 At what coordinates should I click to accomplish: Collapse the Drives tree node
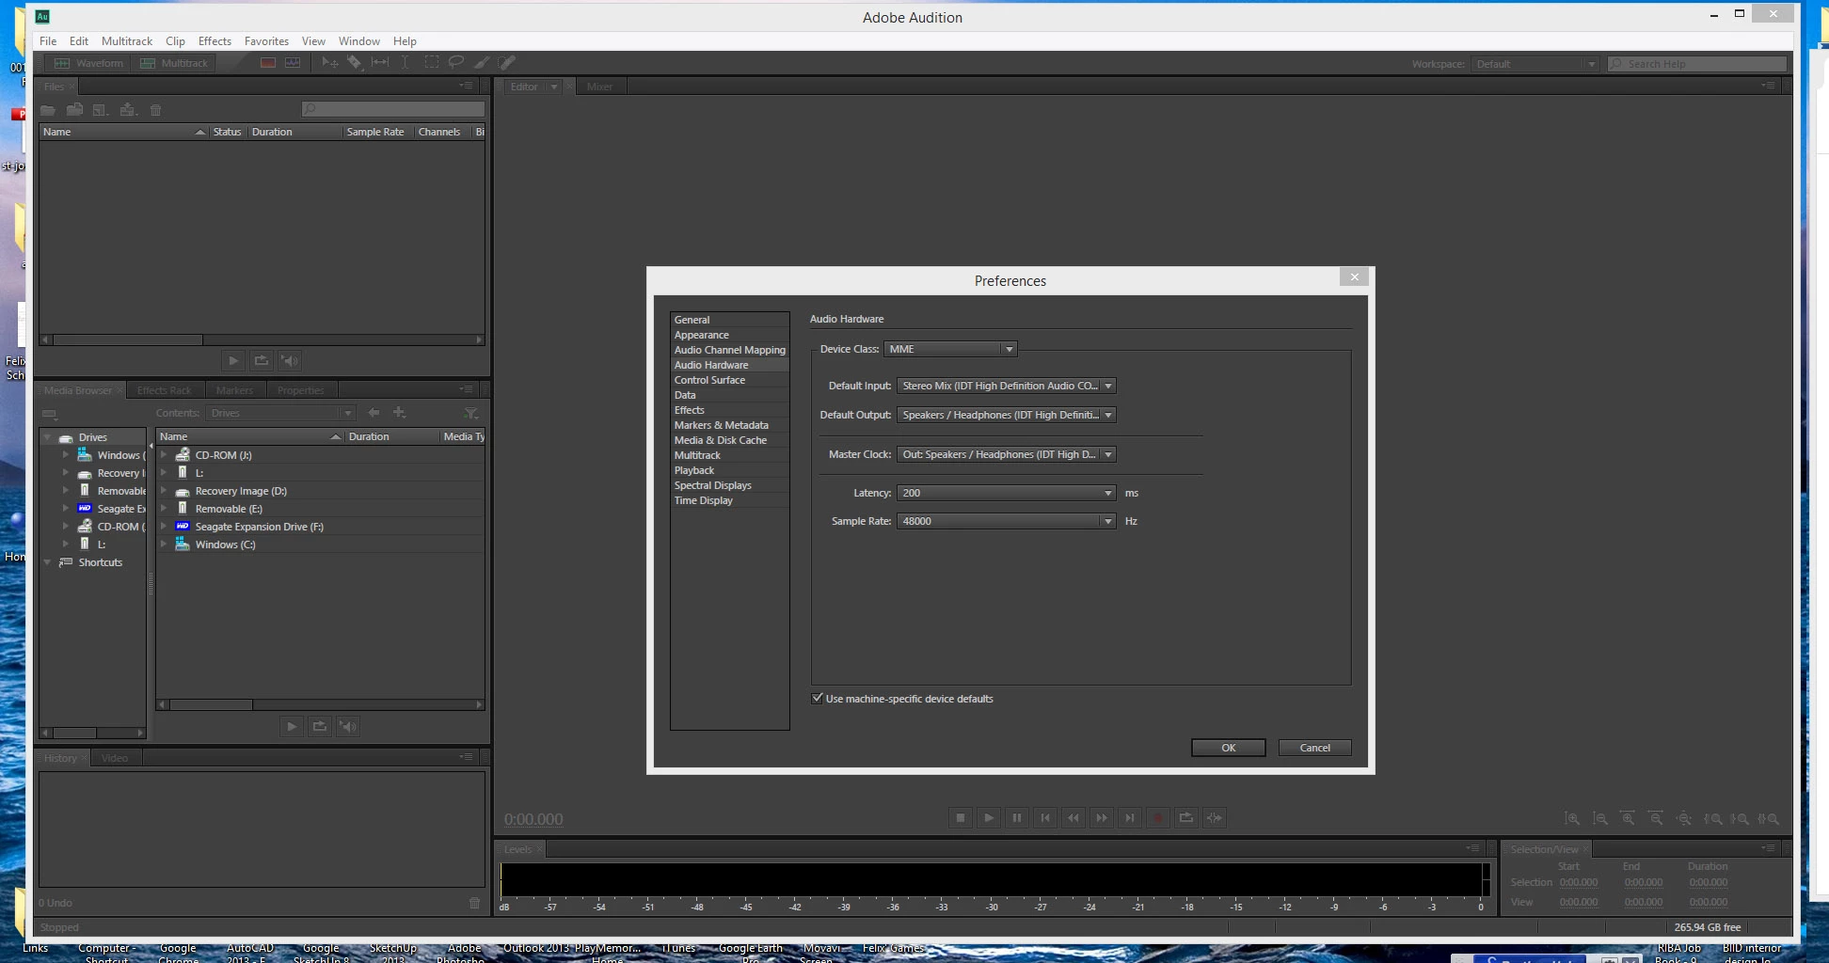[x=47, y=437]
